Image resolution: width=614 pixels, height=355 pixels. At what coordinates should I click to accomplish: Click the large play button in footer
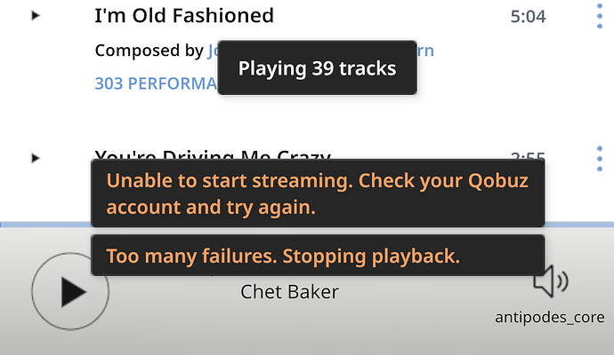70,291
